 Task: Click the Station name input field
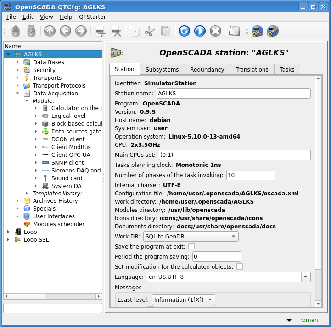pos(234,93)
